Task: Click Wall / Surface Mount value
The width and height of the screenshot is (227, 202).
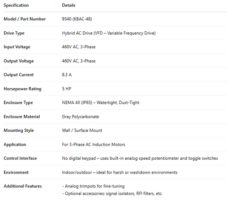Action: click(x=82, y=130)
